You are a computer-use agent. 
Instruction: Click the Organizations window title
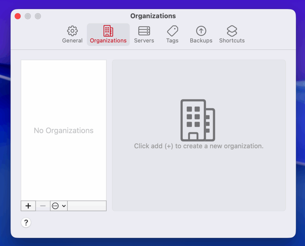(153, 16)
